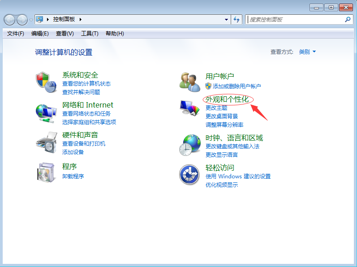
Task: Expand the 控制面板 breadcrumb arrow
Action: tap(81, 20)
